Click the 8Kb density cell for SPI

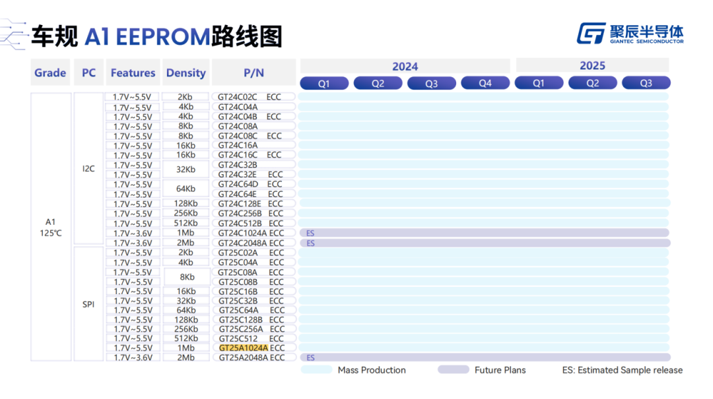tap(187, 277)
